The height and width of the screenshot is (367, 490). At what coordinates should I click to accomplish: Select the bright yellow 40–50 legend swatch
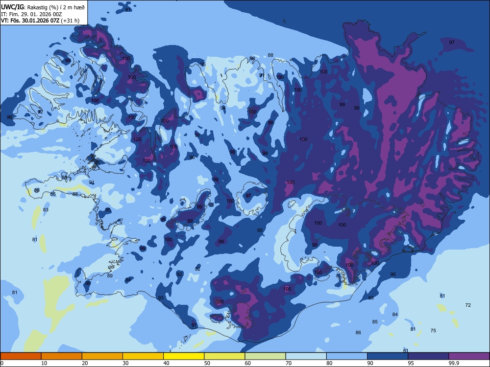point(184,356)
